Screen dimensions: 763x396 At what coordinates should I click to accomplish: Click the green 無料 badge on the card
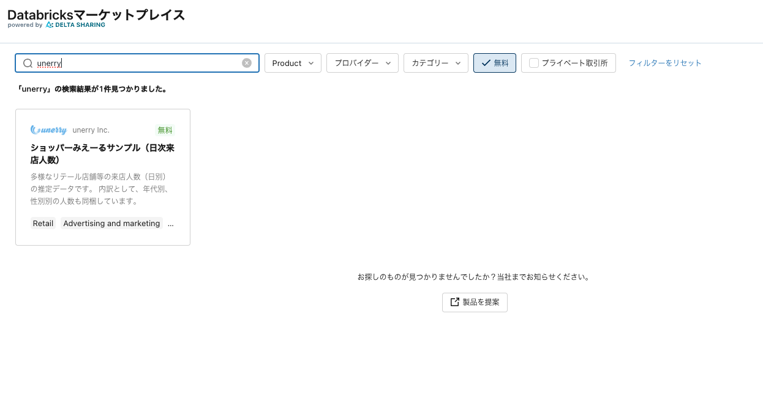tap(164, 130)
